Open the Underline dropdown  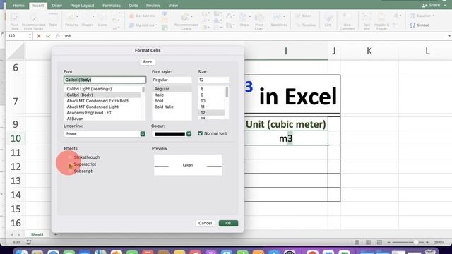105,134
